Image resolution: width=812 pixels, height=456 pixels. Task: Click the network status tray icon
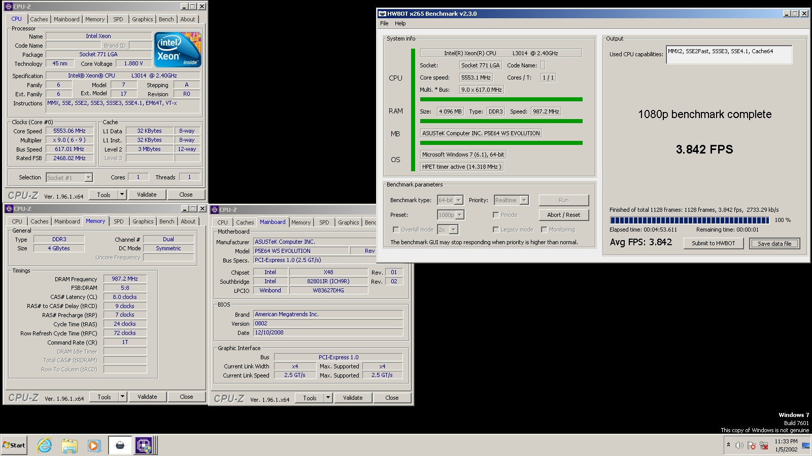coord(764,445)
